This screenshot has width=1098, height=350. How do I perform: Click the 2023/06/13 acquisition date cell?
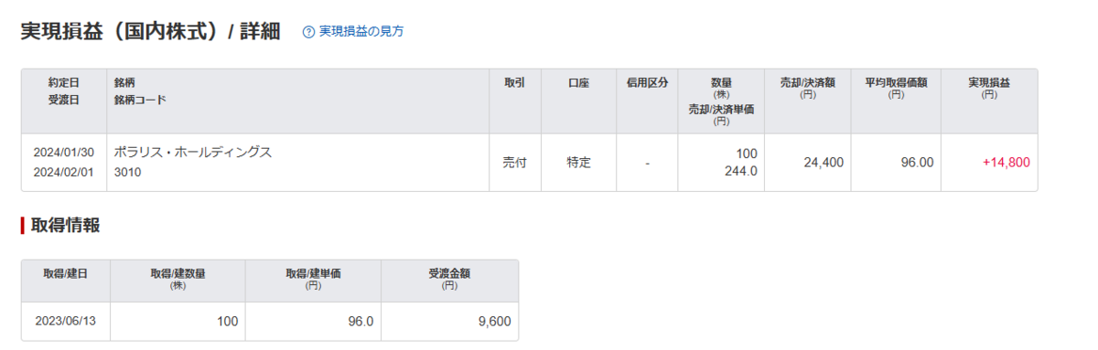[x=65, y=322]
